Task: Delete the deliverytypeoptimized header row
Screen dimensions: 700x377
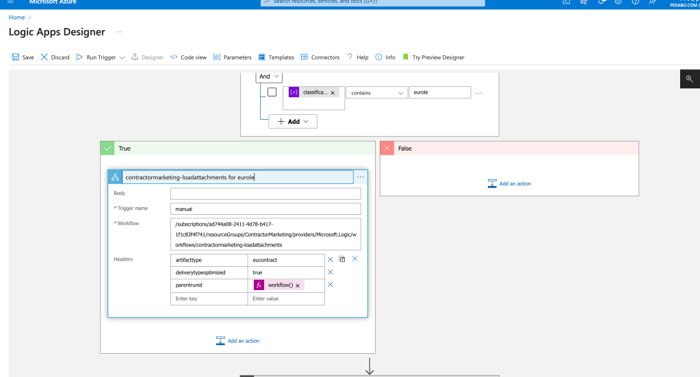Action: 330,272
